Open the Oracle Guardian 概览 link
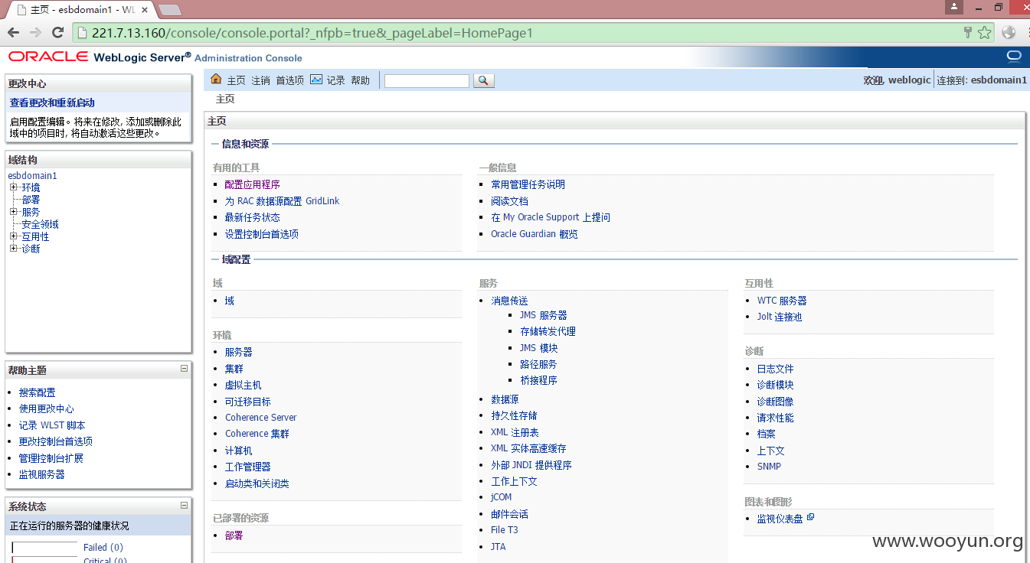Screen dimensions: 1030x563 coord(535,234)
